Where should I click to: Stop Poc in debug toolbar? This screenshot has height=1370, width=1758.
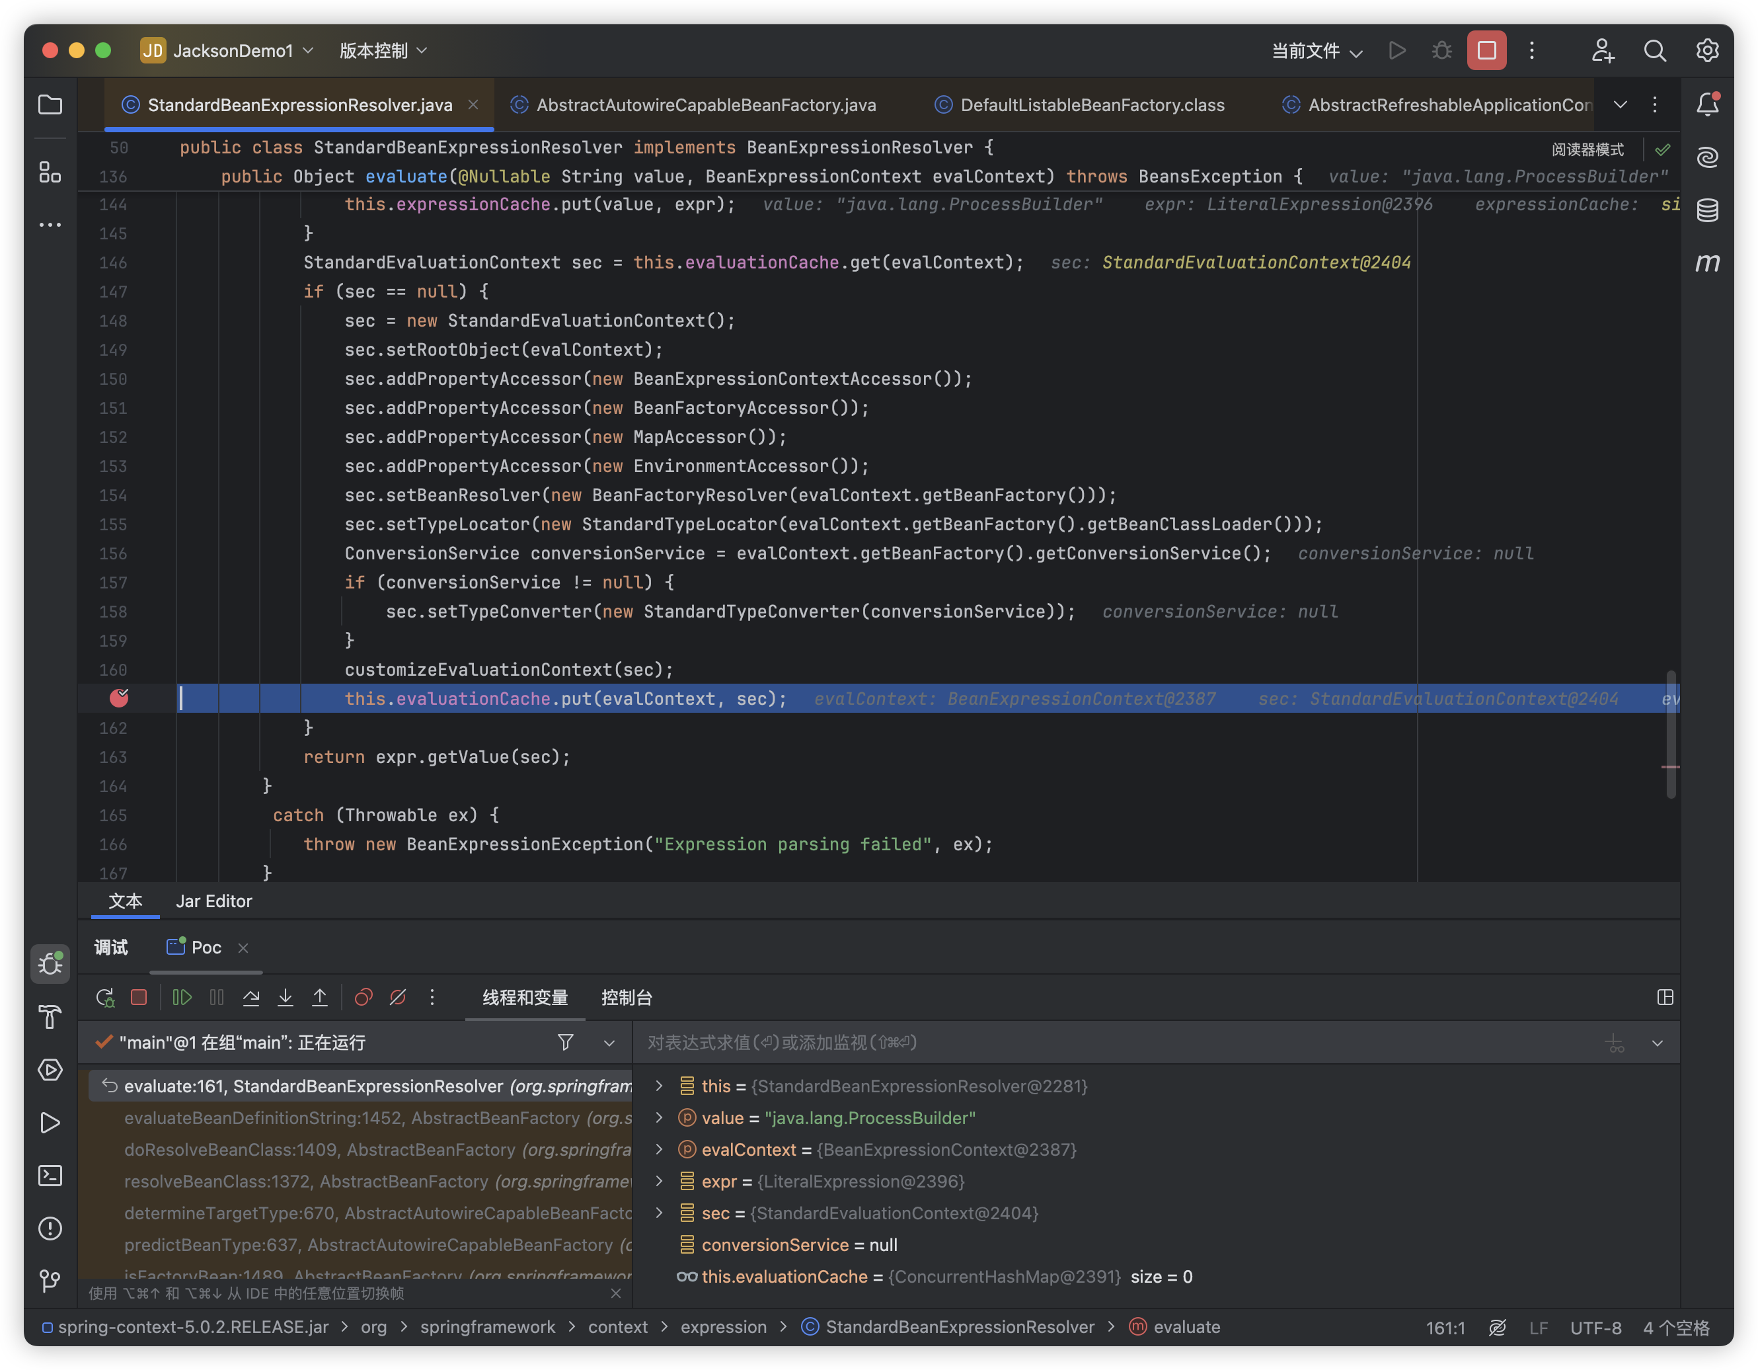tap(138, 997)
